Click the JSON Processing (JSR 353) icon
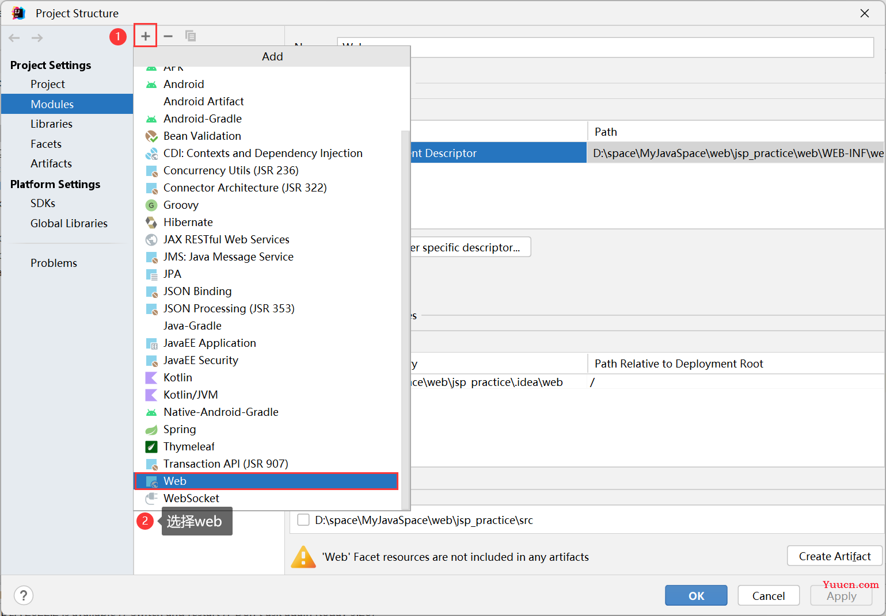886x616 pixels. point(151,309)
